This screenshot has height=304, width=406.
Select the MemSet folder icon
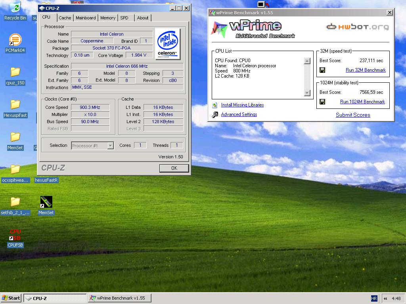tap(15, 137)
